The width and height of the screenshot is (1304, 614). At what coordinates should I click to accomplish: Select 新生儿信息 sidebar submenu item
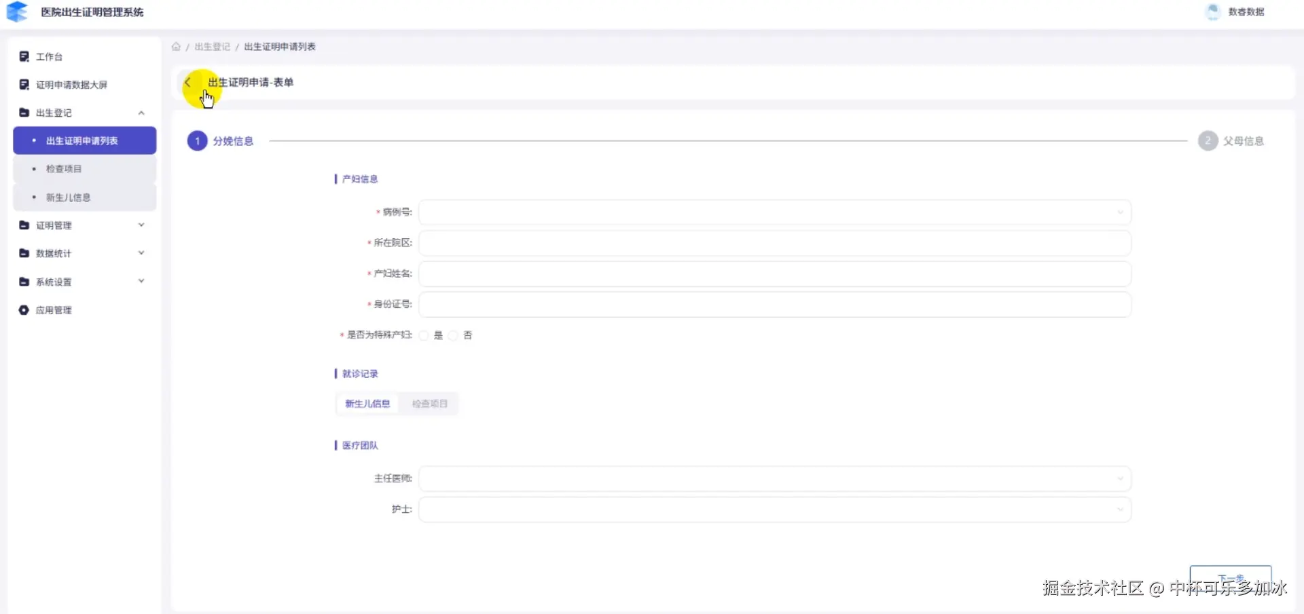84,197
